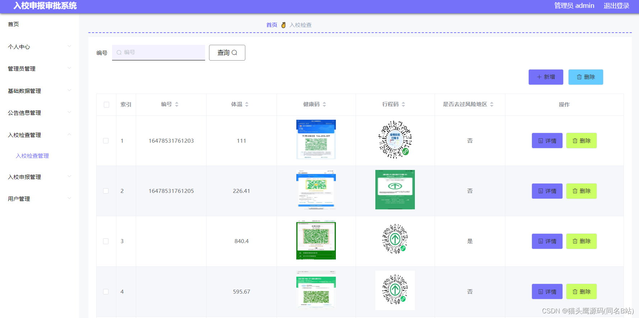This screenshot has width=639, height=318.
Task: Expand the 个人中心 sidebar menu chevron
Action: click(x=69, y=46)
